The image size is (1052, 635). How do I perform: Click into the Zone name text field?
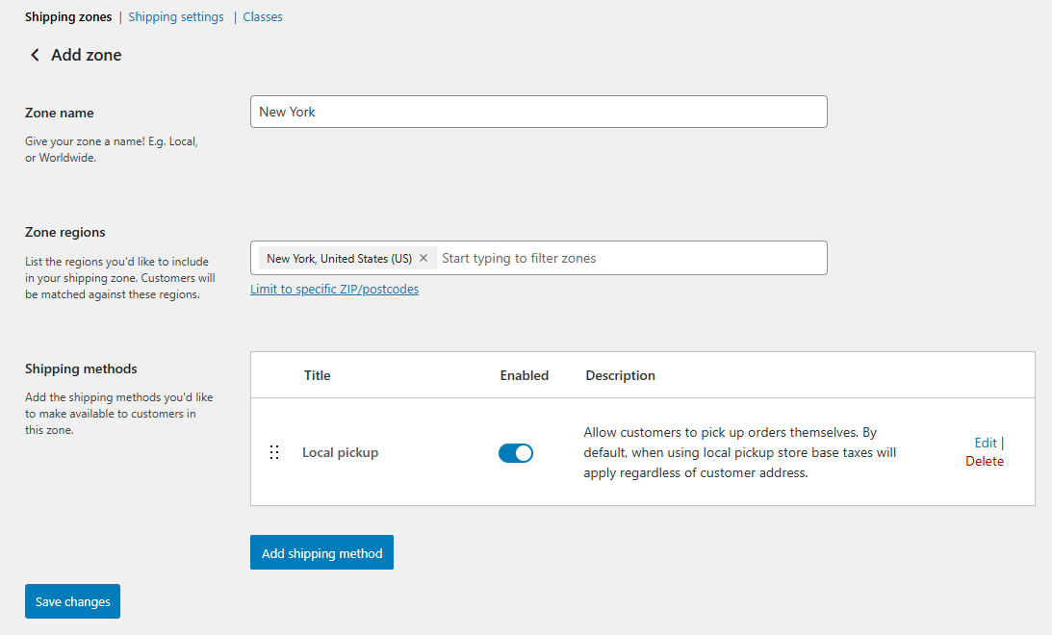538,112
